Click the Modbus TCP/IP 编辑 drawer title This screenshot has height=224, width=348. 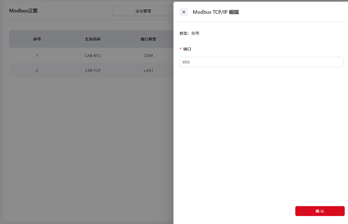(216, 12)
